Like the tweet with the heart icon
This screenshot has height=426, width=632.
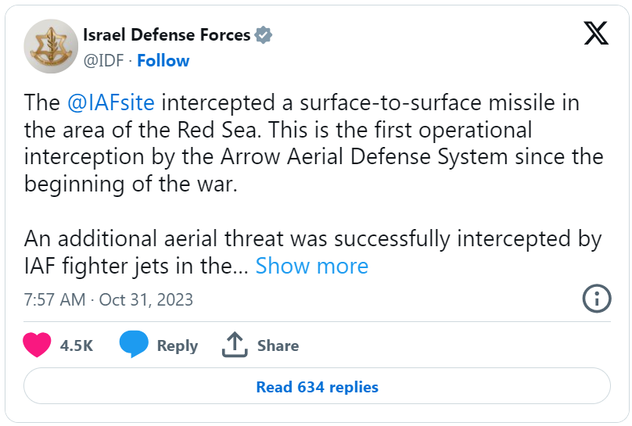coord(37,345)
